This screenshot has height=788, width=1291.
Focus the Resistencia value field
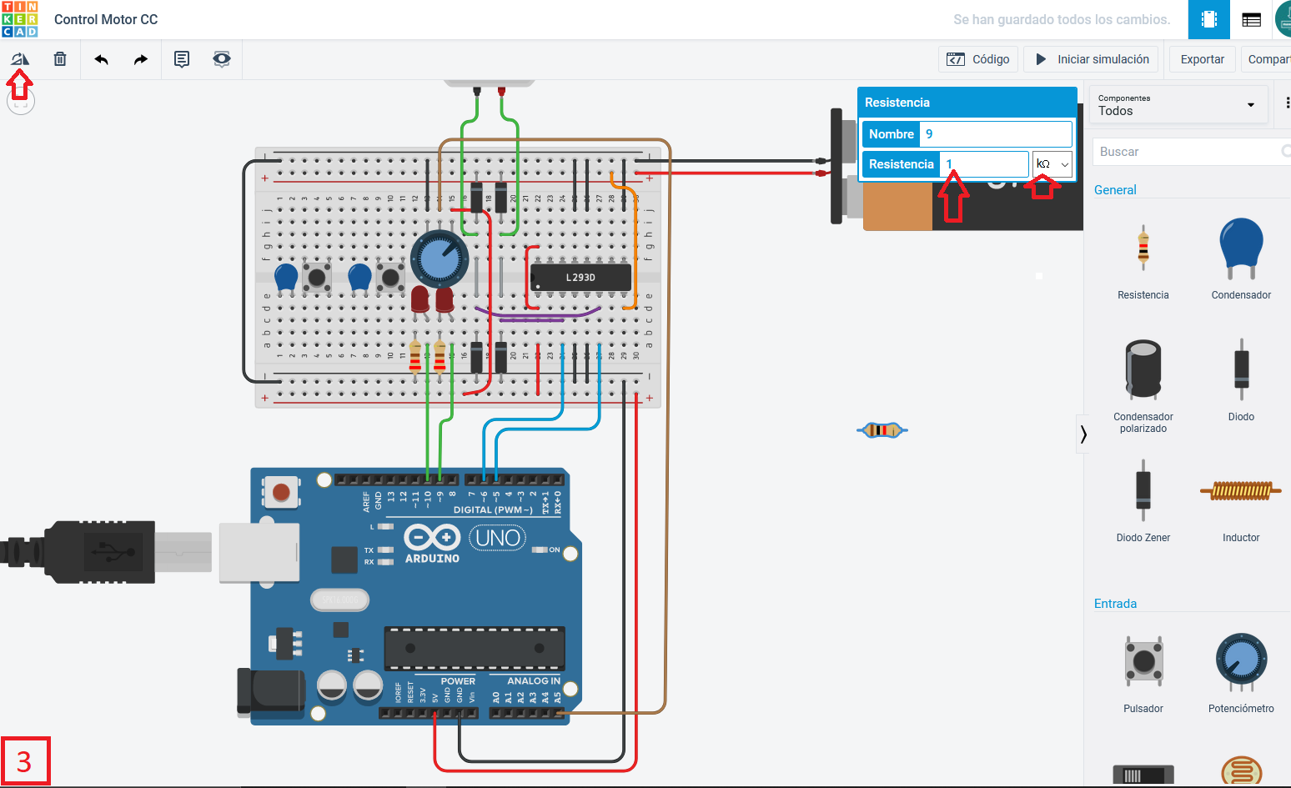(984, 164)
